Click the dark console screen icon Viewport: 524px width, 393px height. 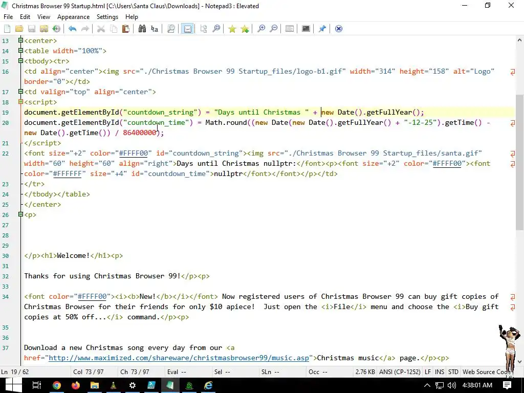click(306, 29)
